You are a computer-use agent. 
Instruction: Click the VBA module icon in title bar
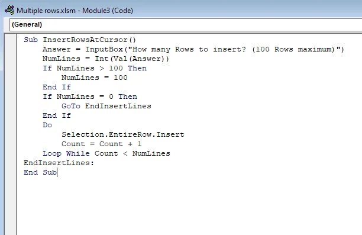click(9, 10)
